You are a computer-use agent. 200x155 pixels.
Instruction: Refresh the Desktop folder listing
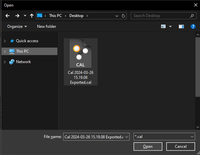pos(123,16)
